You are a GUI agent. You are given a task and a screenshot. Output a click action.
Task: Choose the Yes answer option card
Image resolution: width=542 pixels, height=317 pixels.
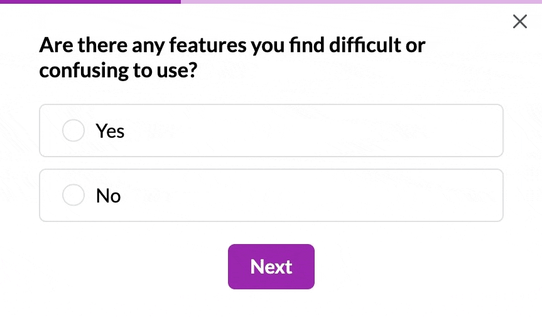[271, 131]
